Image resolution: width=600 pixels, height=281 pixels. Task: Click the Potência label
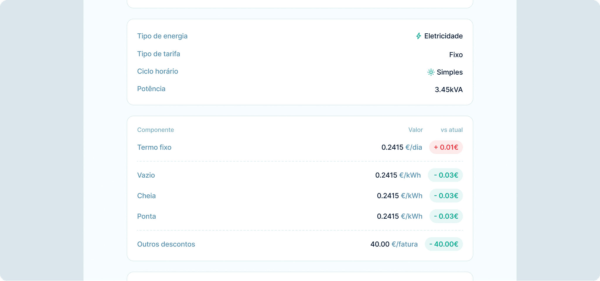(151, 89)
